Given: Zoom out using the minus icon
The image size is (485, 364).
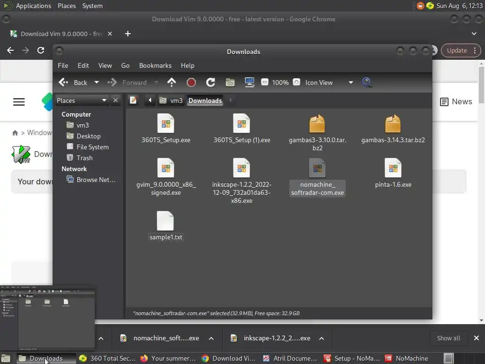Looking at the screenshot, I should tap(264, 82).
